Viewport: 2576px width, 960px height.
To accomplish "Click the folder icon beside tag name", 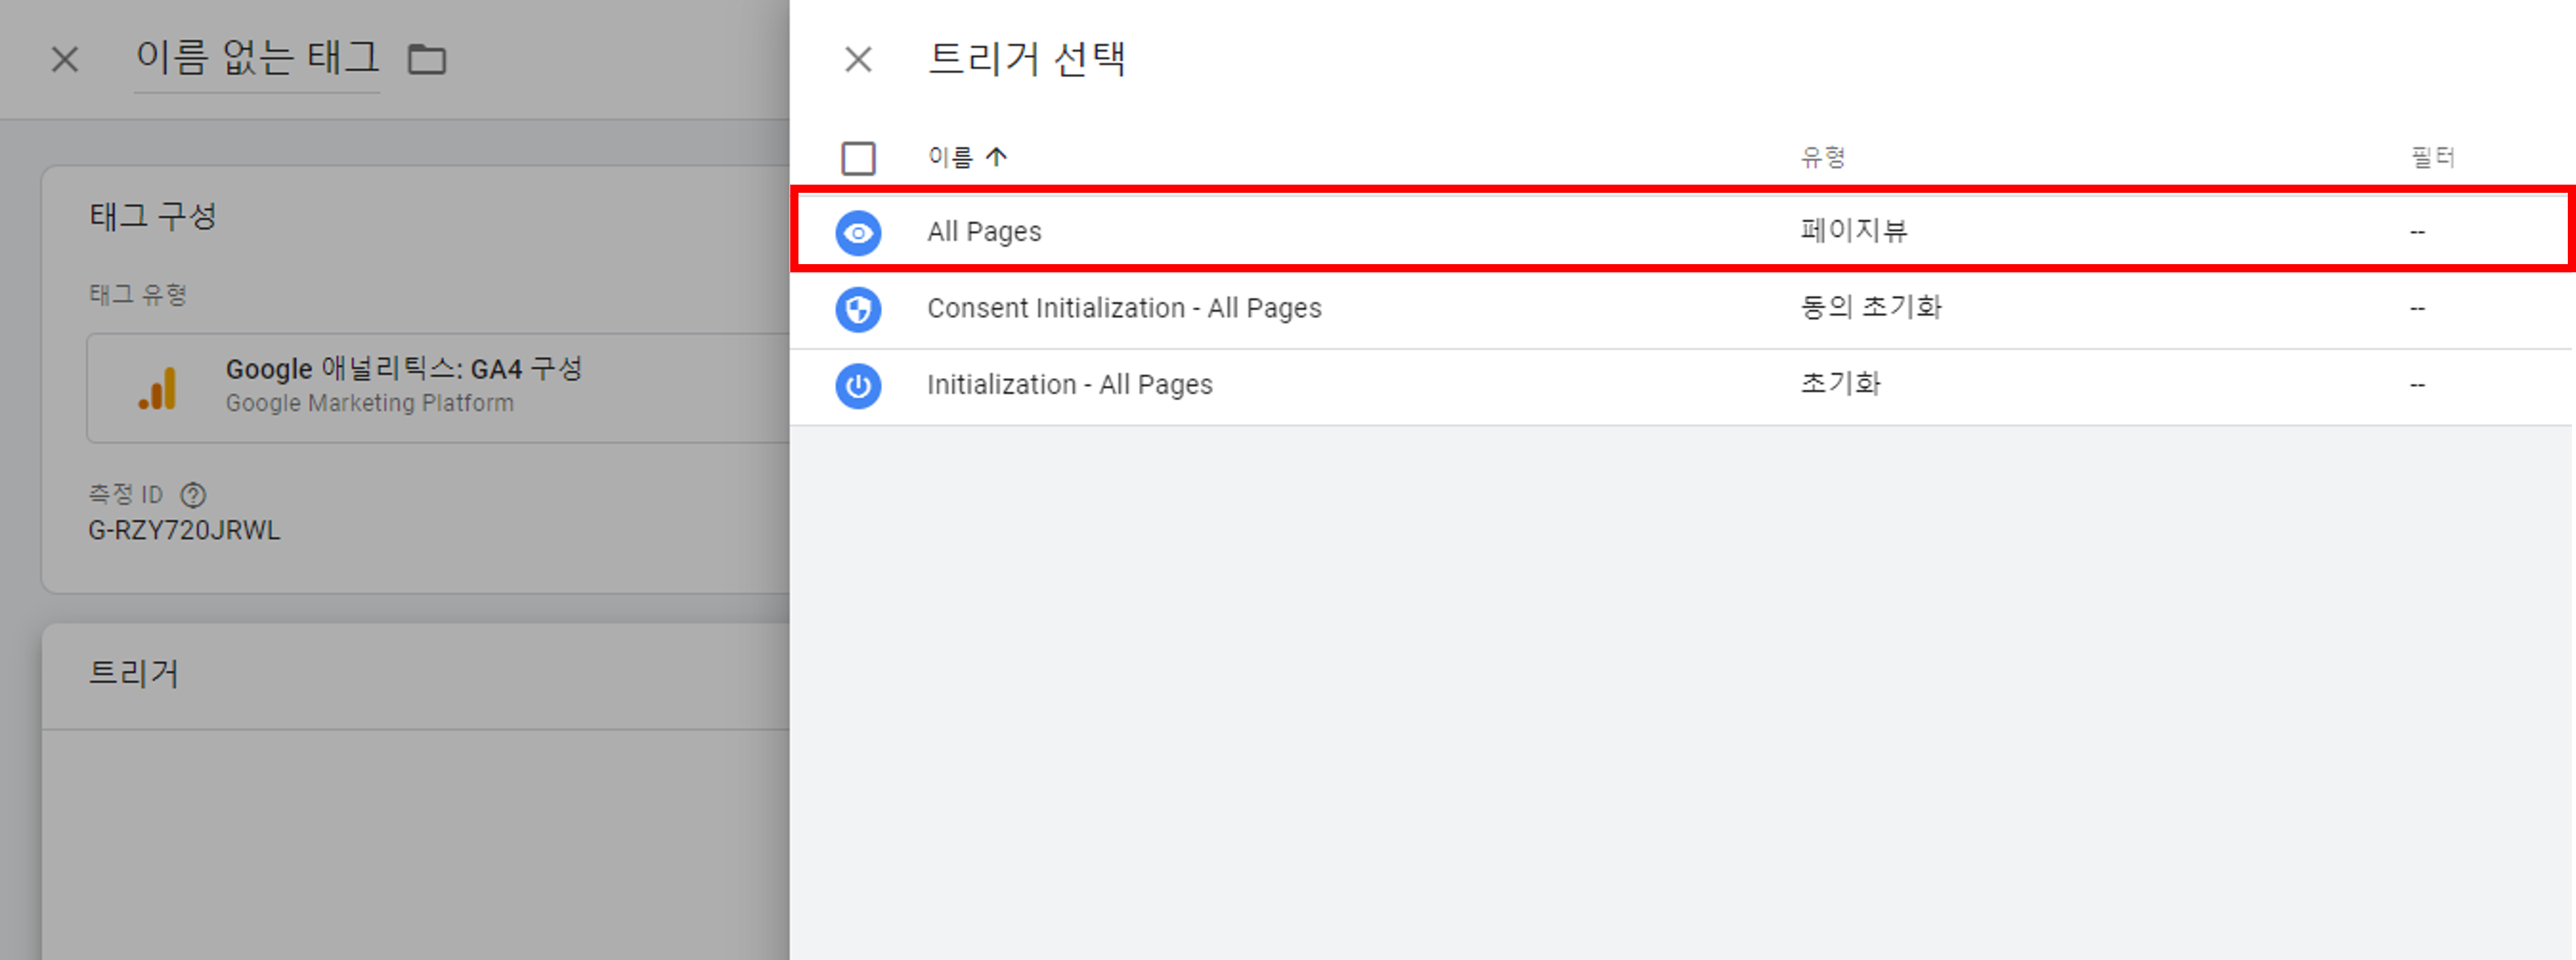I will pyautogui.click(x=427, y=59).
